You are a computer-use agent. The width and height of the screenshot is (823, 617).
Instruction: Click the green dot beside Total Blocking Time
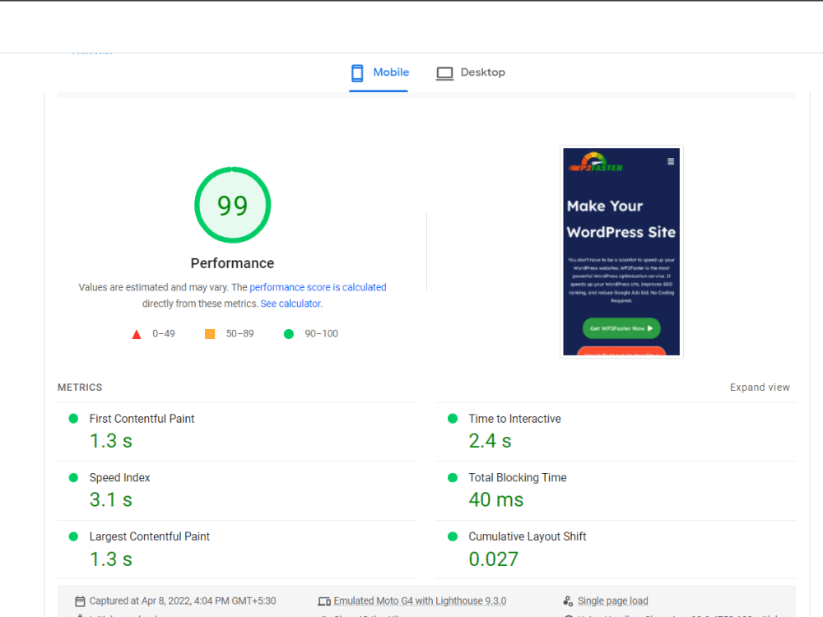(453, 477)
